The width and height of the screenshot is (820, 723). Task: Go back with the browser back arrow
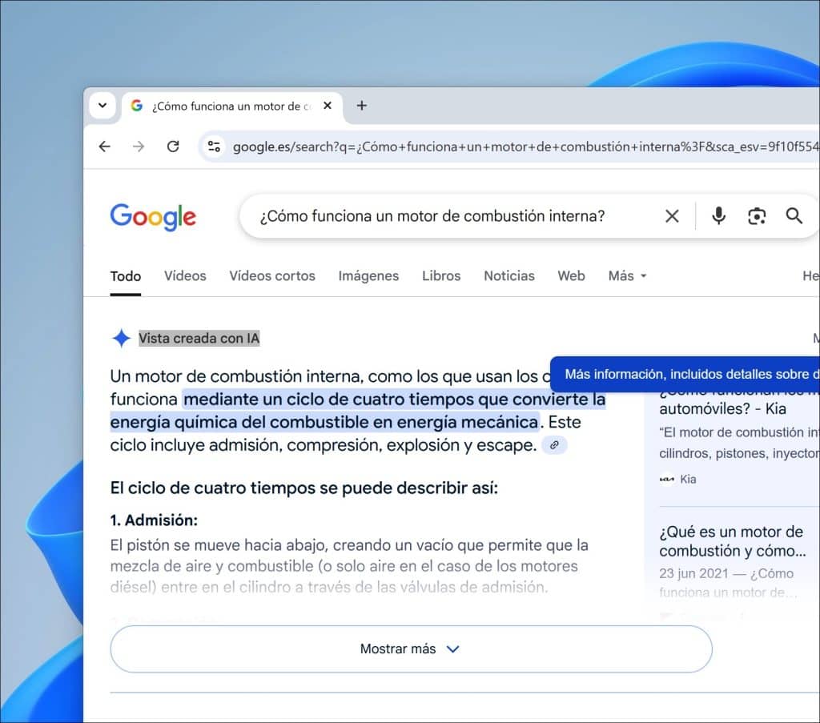coord(105,147)
